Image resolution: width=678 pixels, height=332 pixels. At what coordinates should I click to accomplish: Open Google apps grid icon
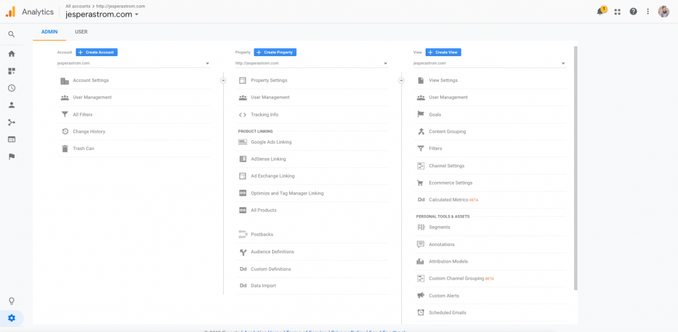617,12
